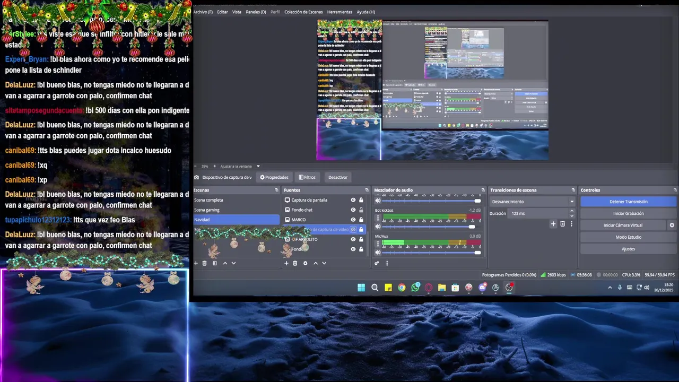Zoom in preview with plus icon
This screenshot has width=679, height=382.
(216, 166)
